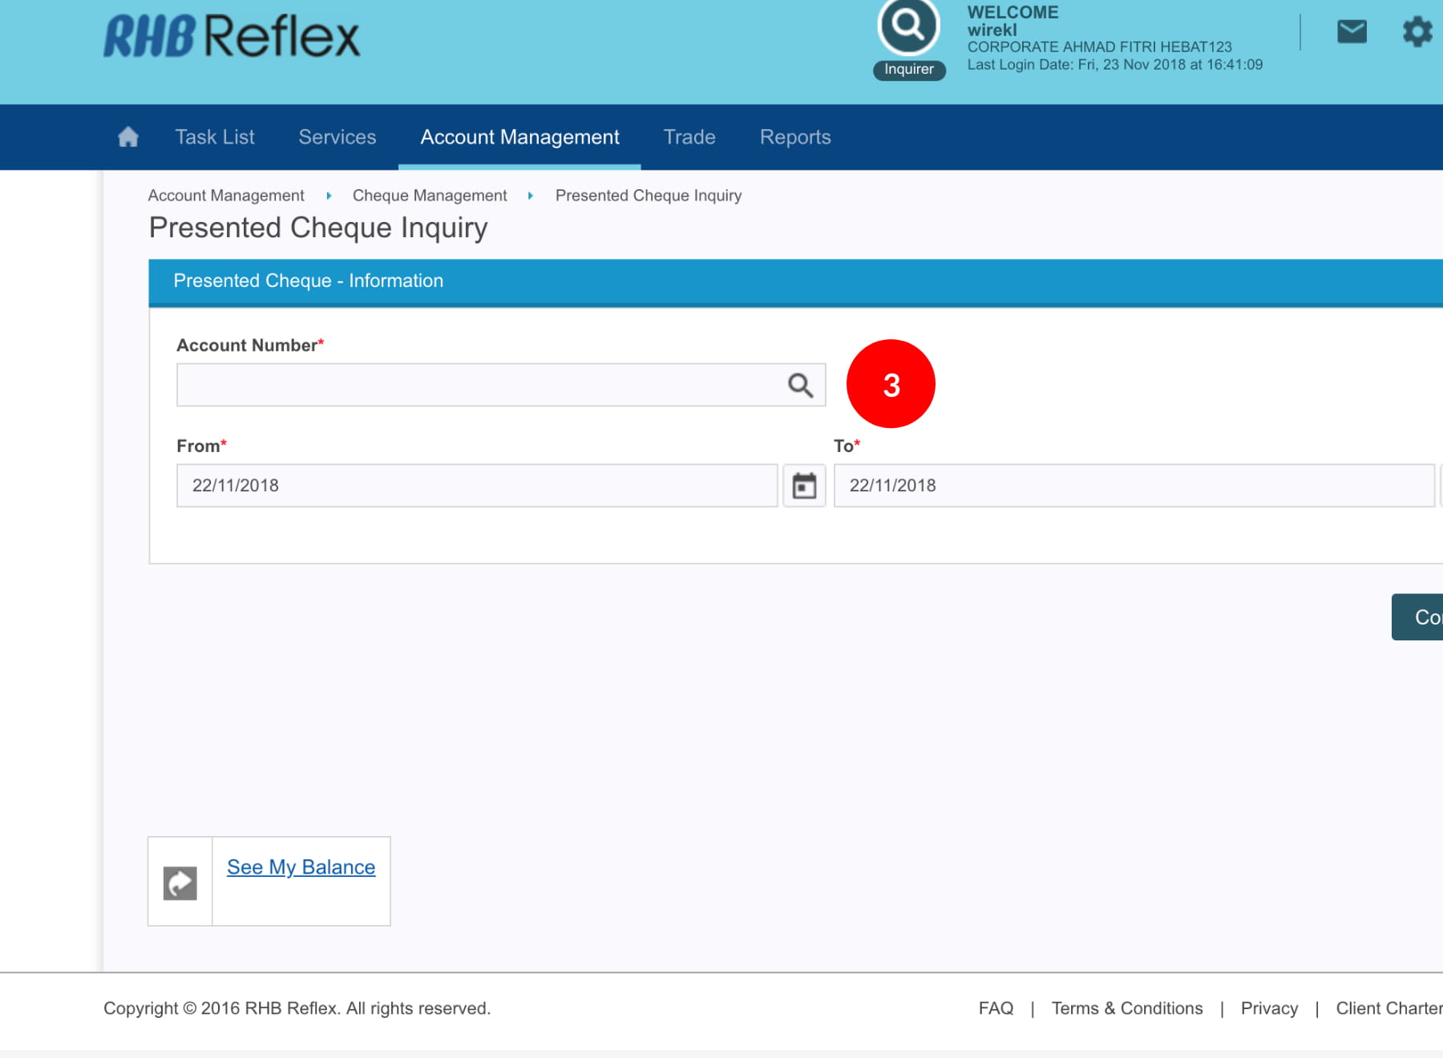Select the Account Management tab
Viewport: 1443px width, 1058px height.
point(519,137)
